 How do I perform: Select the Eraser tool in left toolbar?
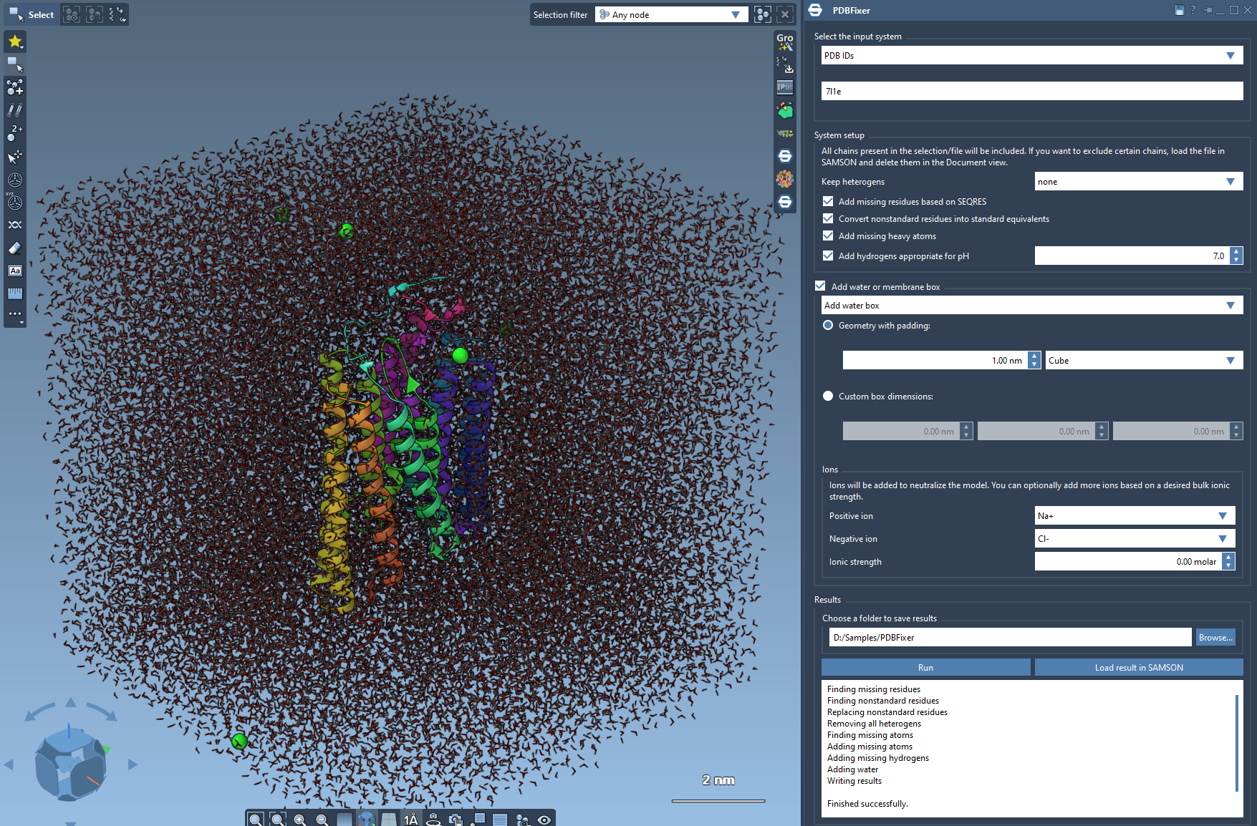point(15,248)
